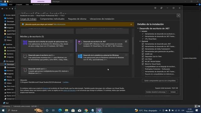Toggle the installer theme sun icon
The height and width of the screenshot is (113, 201).
click(155, 8)
